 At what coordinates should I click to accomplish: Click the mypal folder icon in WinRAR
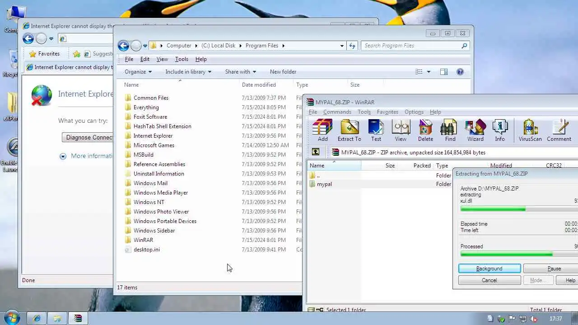[312, 184]
